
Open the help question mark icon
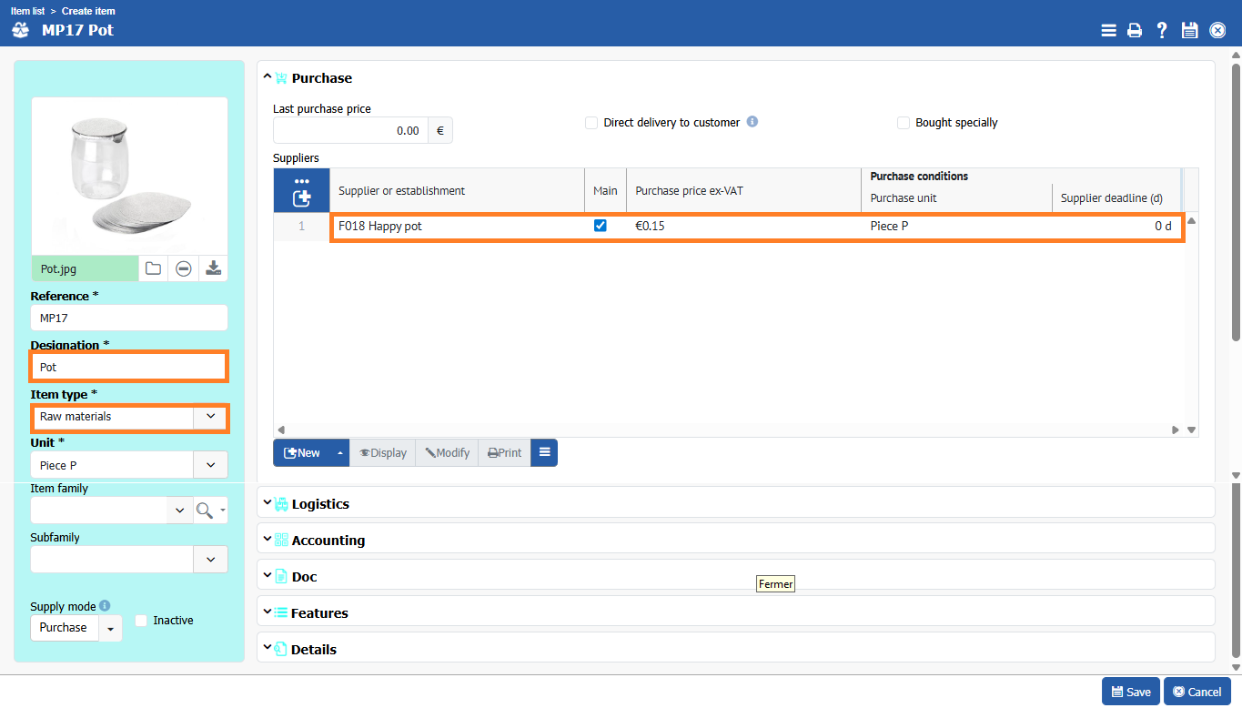[x=1162, y=30]
